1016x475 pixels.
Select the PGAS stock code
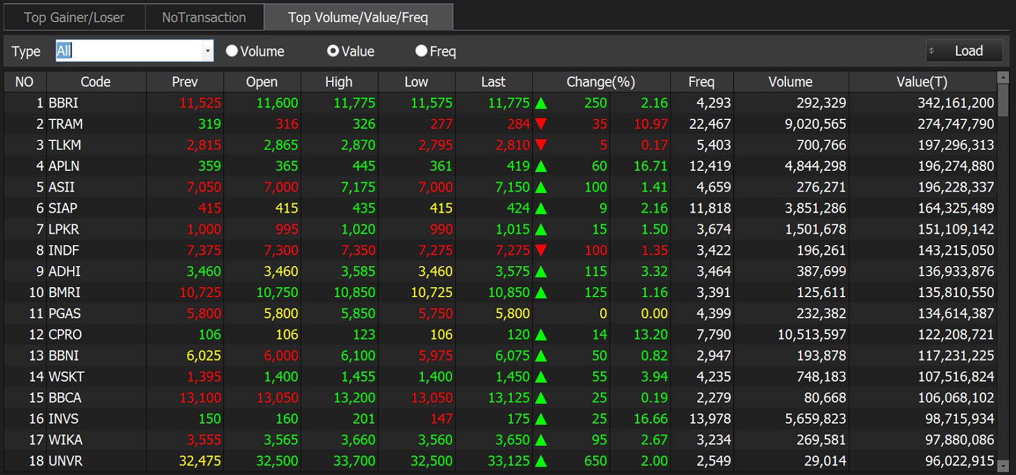point(65,314)
